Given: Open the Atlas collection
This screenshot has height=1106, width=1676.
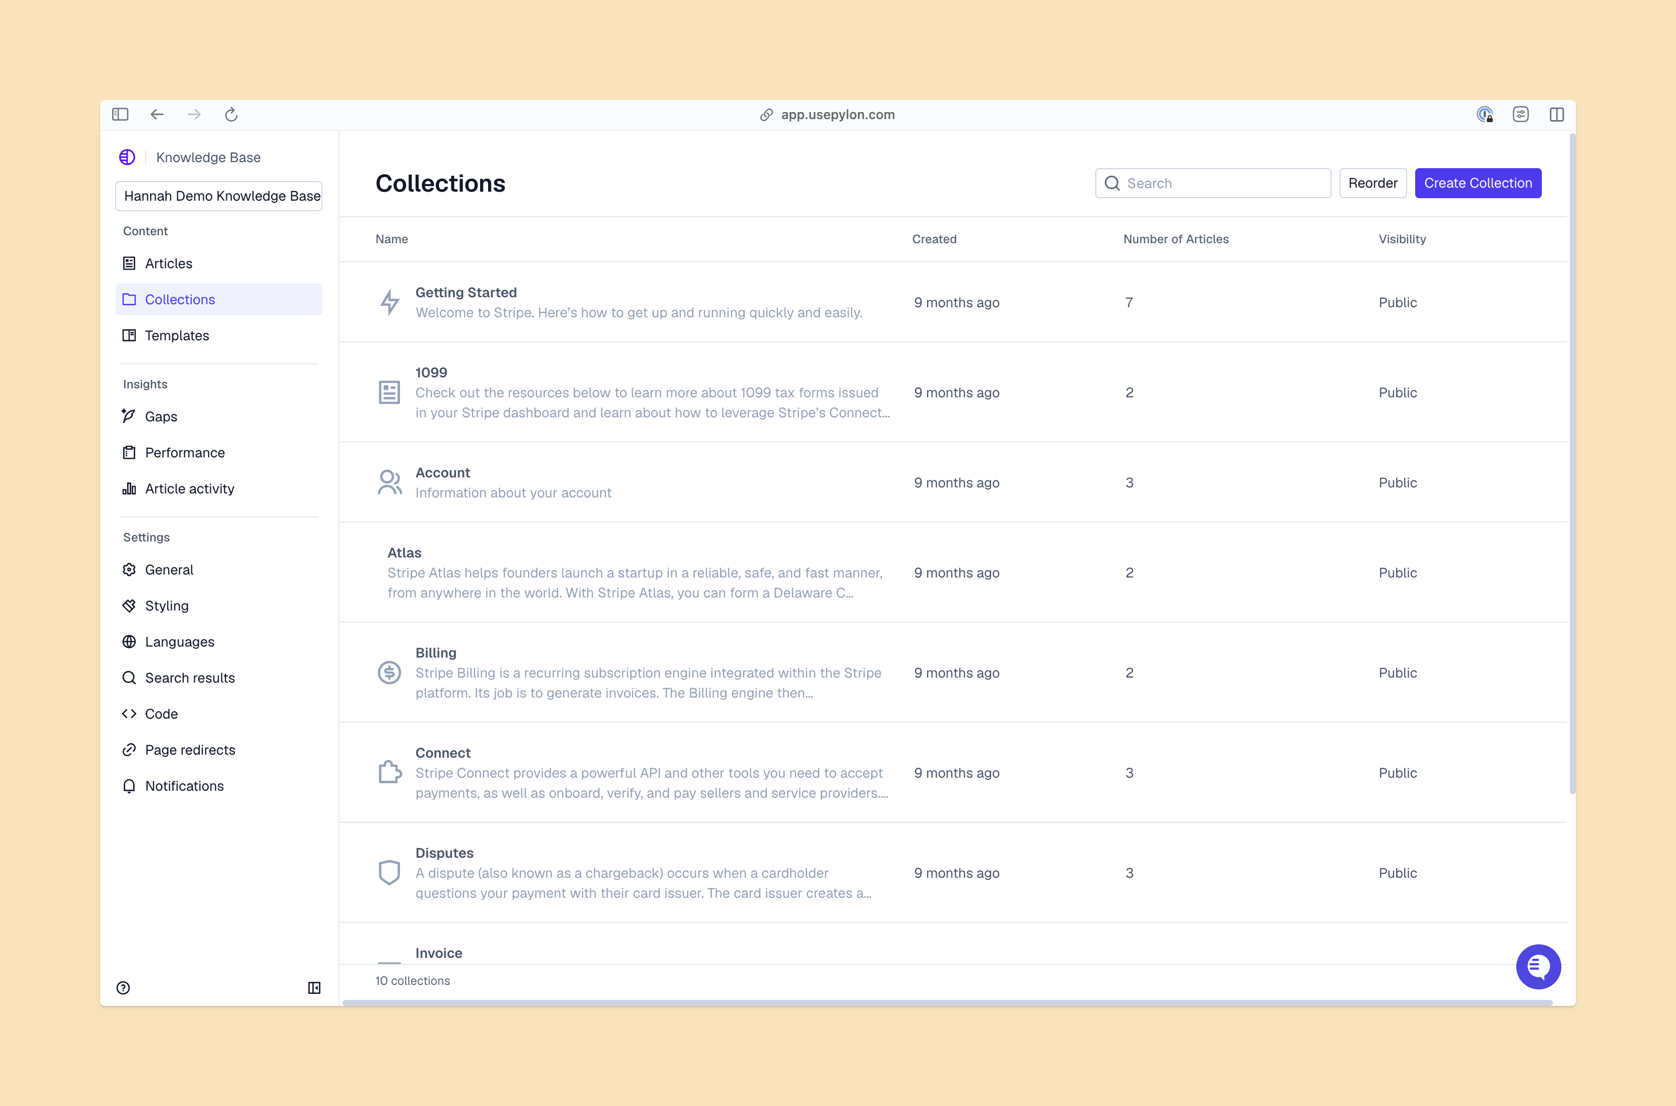Looking at the screenshot, I should tap(404, 553).
